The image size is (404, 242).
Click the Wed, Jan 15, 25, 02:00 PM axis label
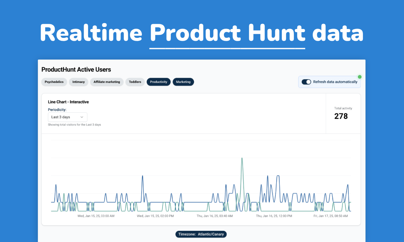point(156,216)
